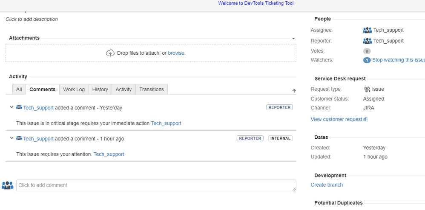Switch to the All activity tab
The image size is (425, 210).
pos(19,90)
